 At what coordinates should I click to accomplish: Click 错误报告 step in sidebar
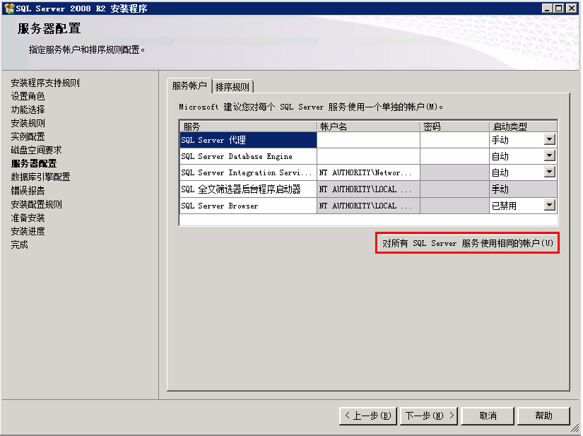click(28, 191)
